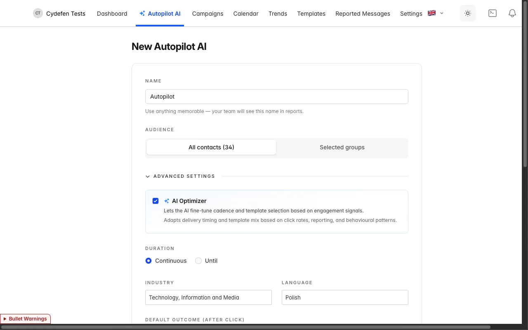This screenshot has width=528, height=330.
Task: Click the 'Use anything memorable' helper text
Action: point(224,111)
